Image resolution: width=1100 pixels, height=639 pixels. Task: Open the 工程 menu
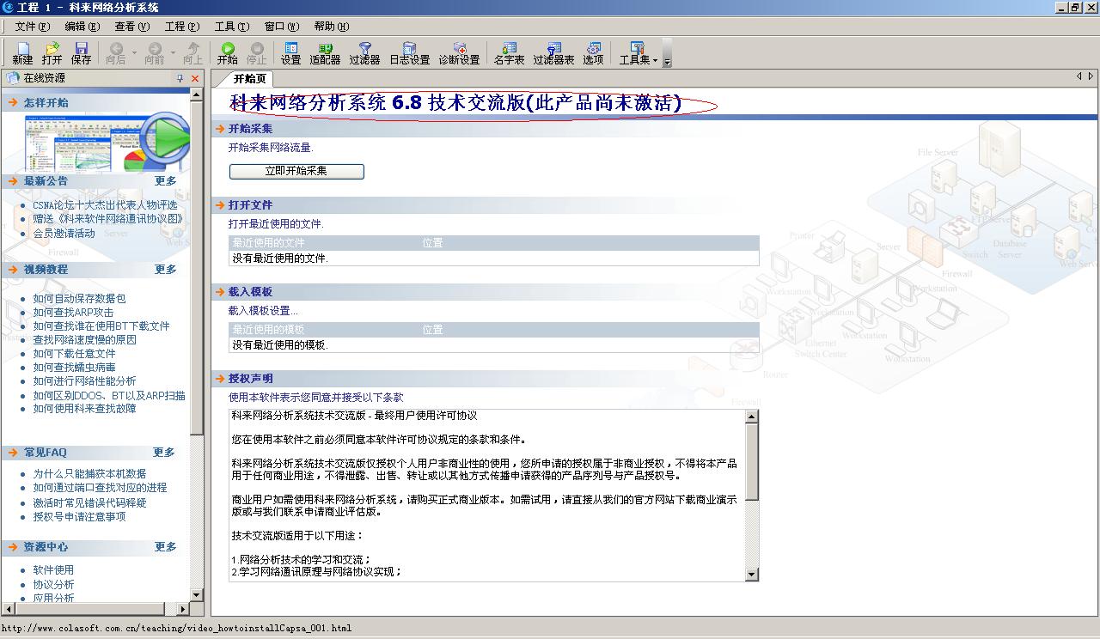point(181,27)
